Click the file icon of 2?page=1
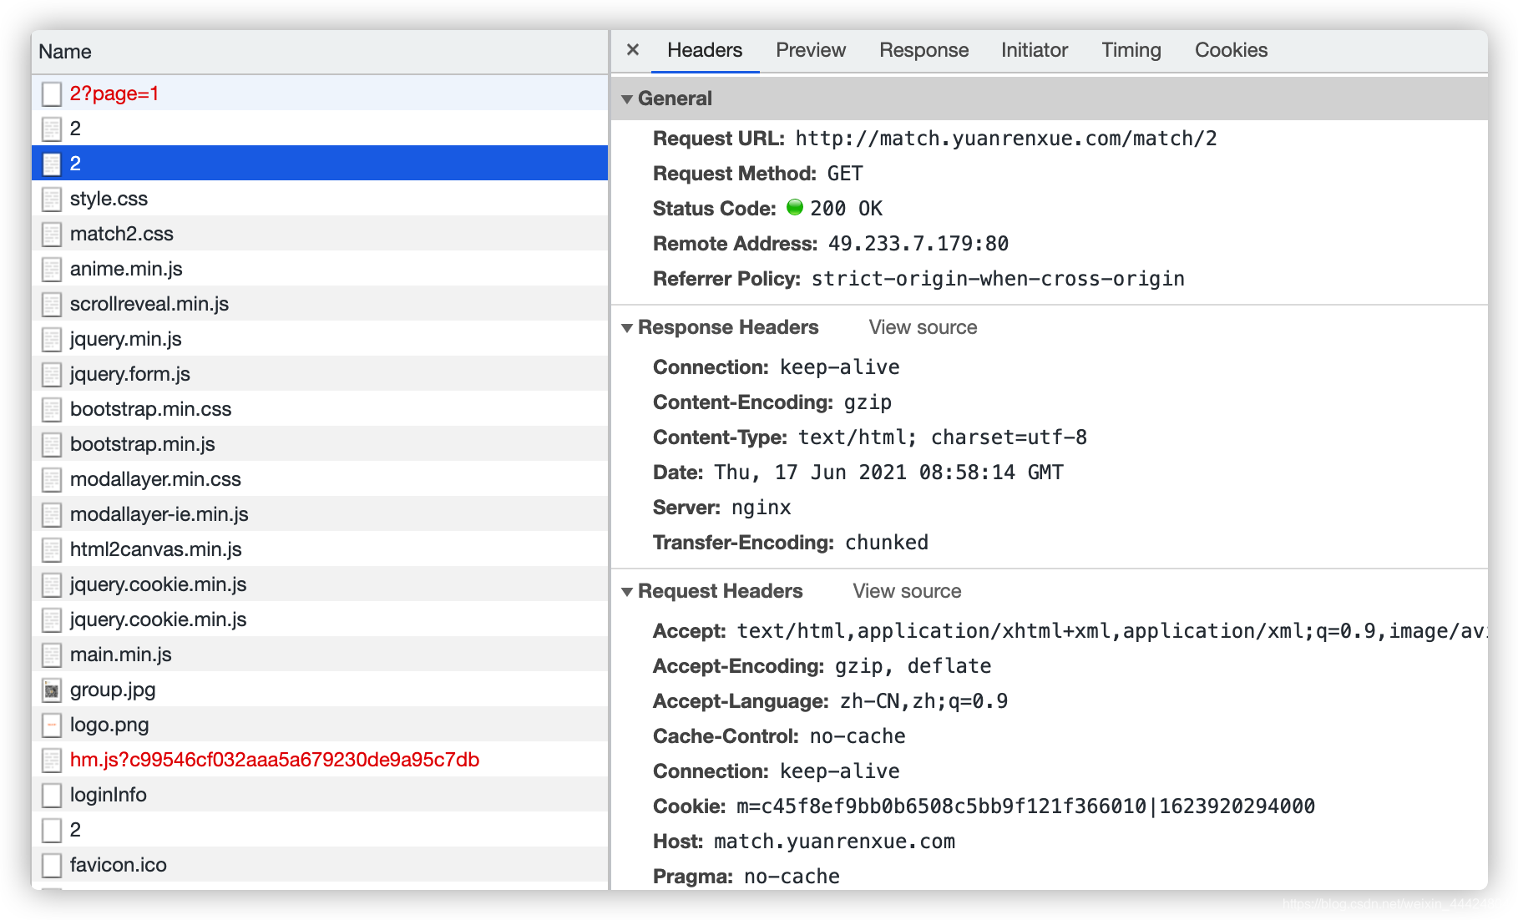 (x=52, y=94)
